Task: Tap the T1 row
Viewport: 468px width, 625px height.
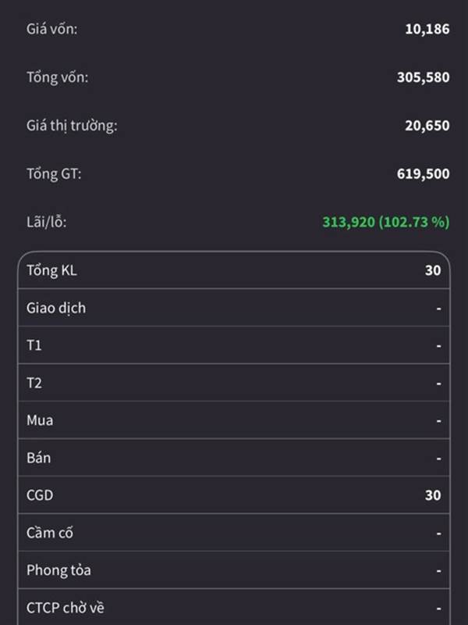Action: pyautogui.click(x=234, y=345)
